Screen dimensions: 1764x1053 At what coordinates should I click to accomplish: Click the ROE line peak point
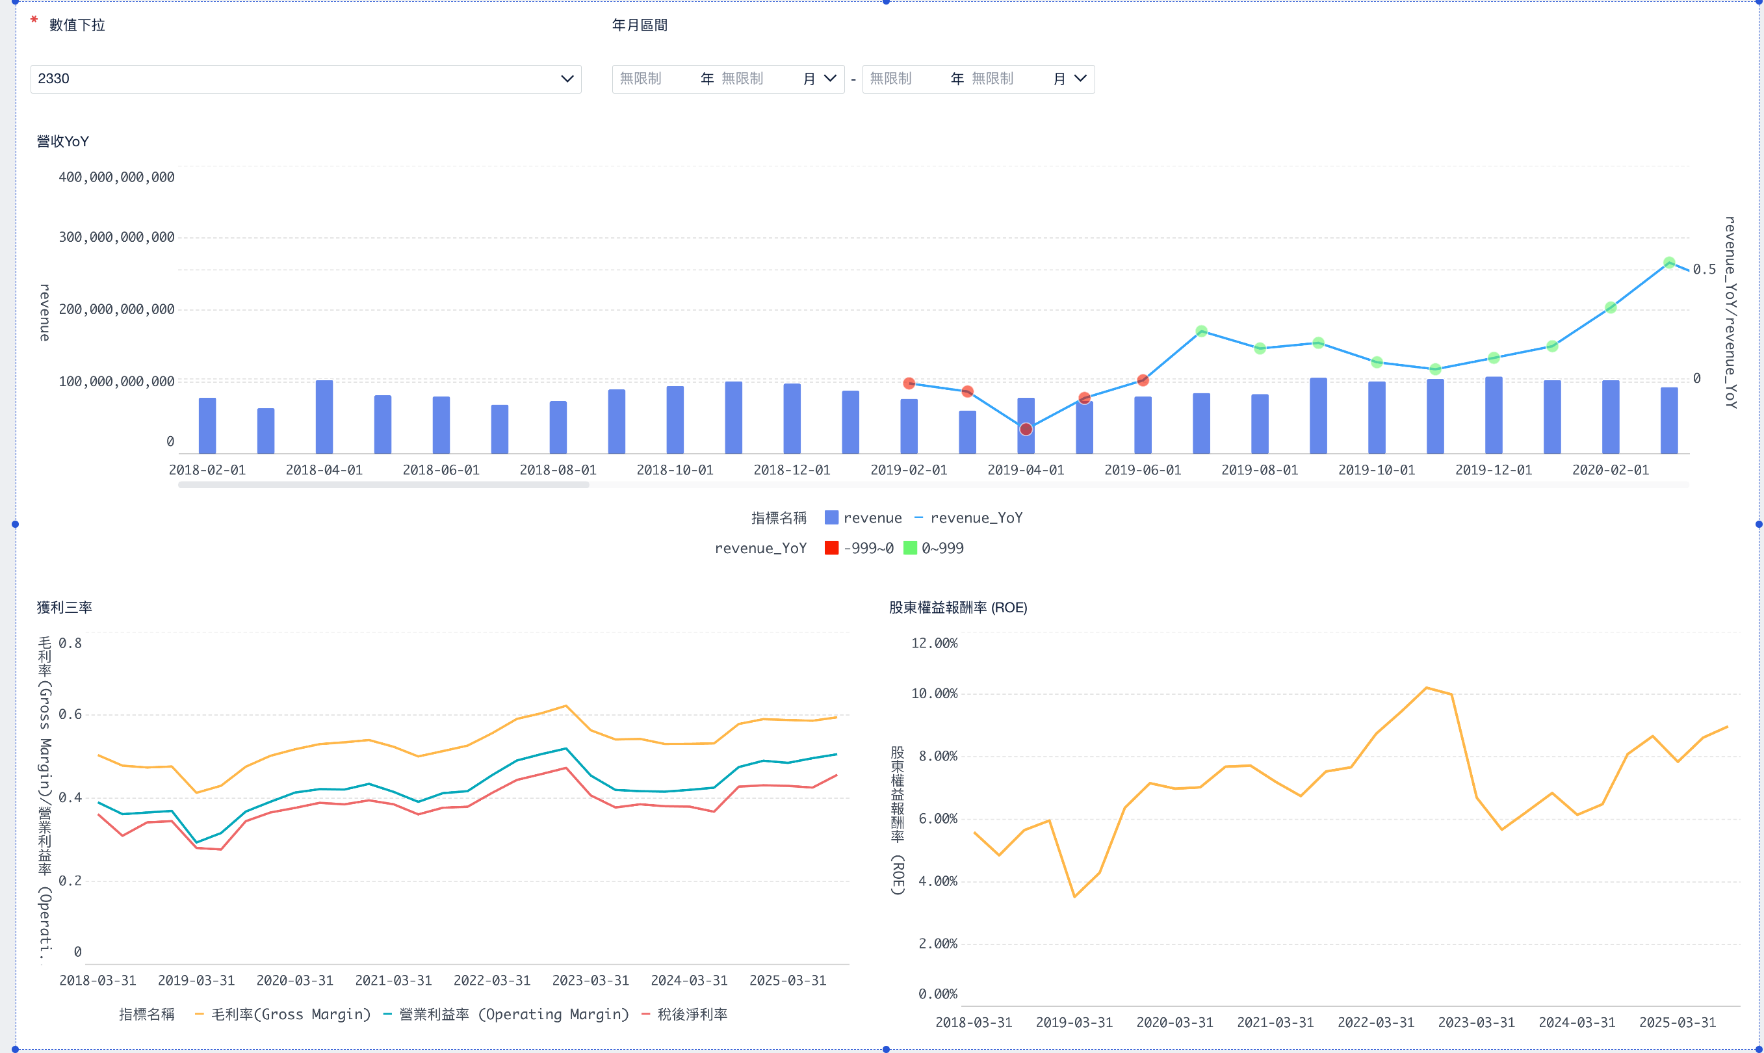[1426, 687]
